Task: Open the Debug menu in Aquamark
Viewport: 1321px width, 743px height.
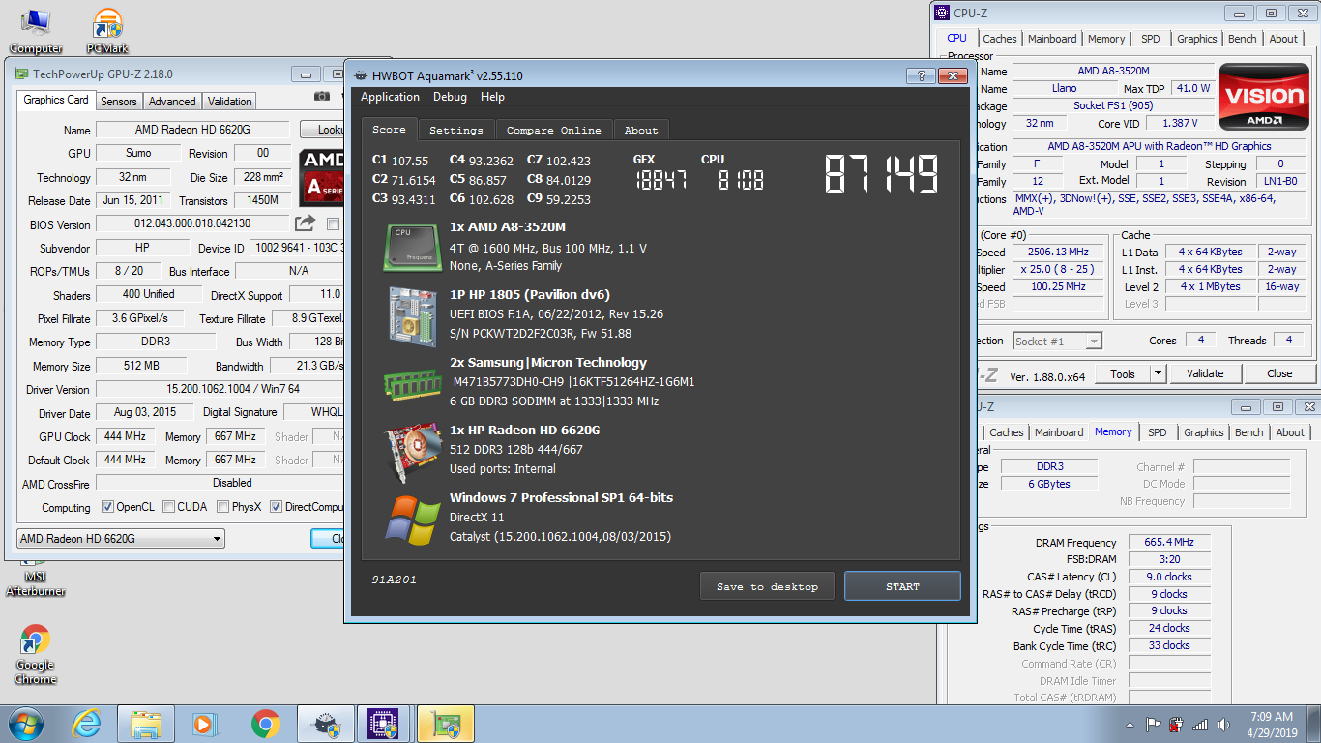Action: [450, 97]
